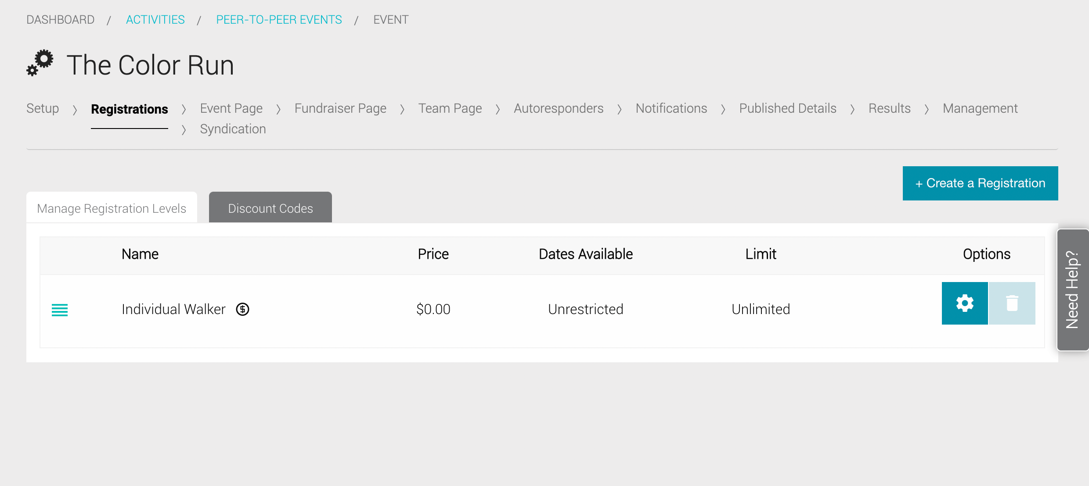Click the drag handle icon beside Individual Walker
Viewport: 1089px width, 486px height.
click(x=60, y=310)
